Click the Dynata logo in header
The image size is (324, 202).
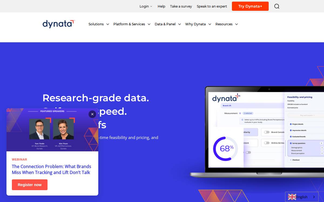point(59,24)
